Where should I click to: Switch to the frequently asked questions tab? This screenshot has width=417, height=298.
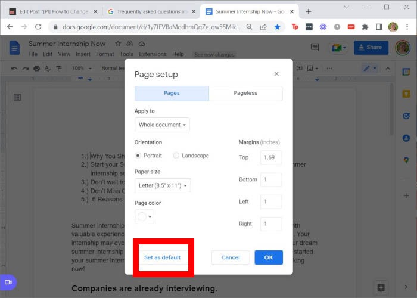click(152, 12)
